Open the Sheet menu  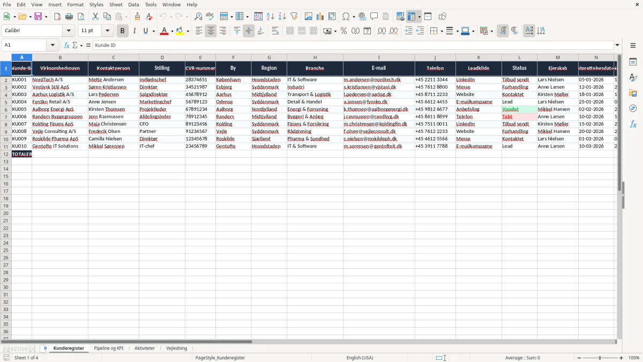click(x=116, y=4)
